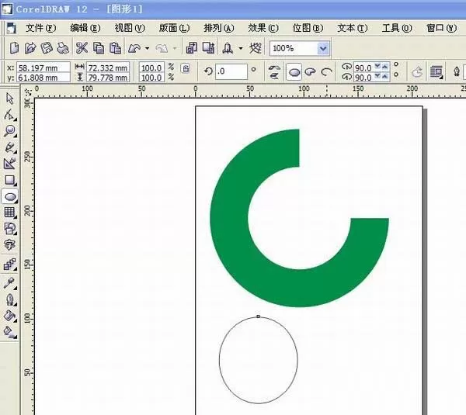
Task: Open the 文件(F) menu
Action: 40,28
